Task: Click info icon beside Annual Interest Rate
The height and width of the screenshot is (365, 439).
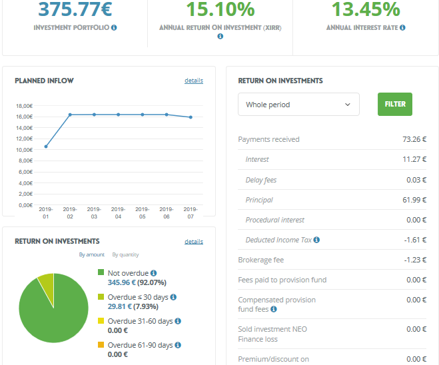Action: (x=402, y=28)
